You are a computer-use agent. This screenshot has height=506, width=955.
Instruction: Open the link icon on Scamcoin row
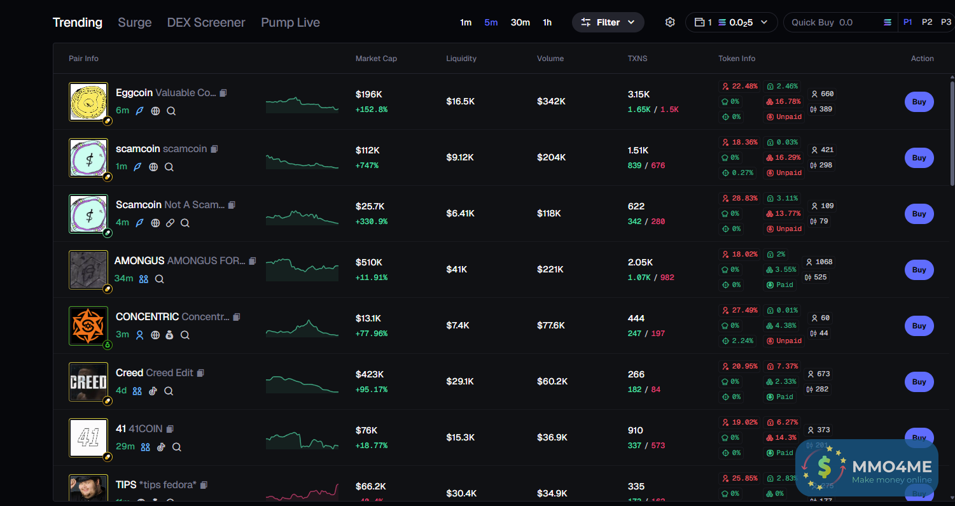[170, 223]
